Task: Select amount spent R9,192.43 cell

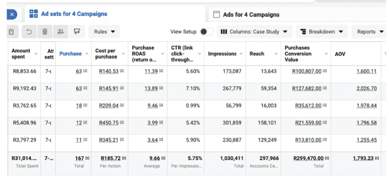Action: click(24, 88)
